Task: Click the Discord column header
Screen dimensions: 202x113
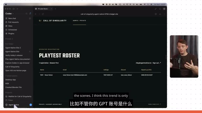Action: (123, 70)
